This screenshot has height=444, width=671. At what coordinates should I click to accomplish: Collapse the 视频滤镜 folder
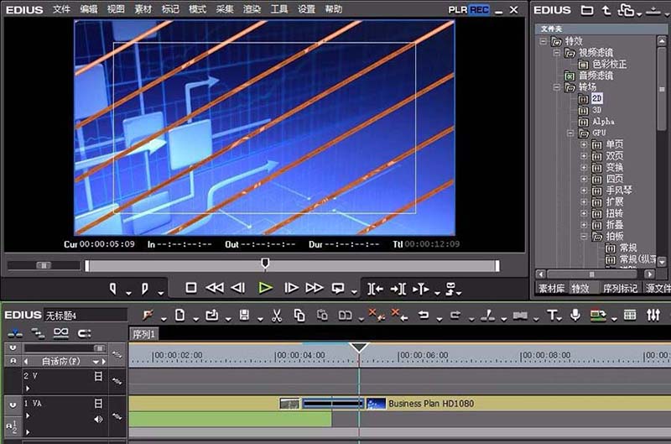tap(557, 53)
